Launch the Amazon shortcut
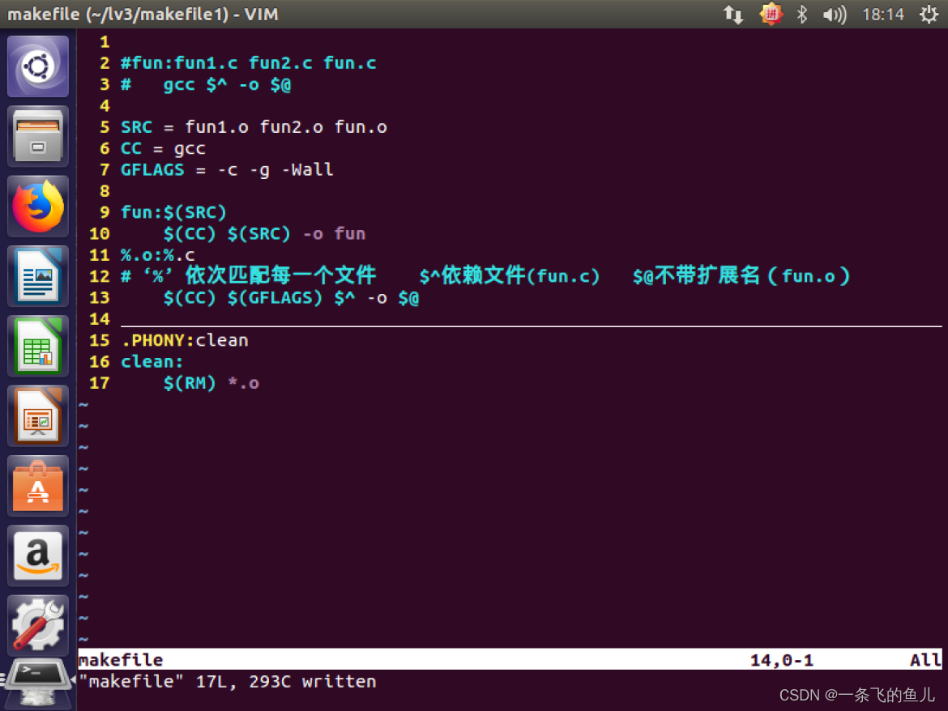 pos(37,556)
